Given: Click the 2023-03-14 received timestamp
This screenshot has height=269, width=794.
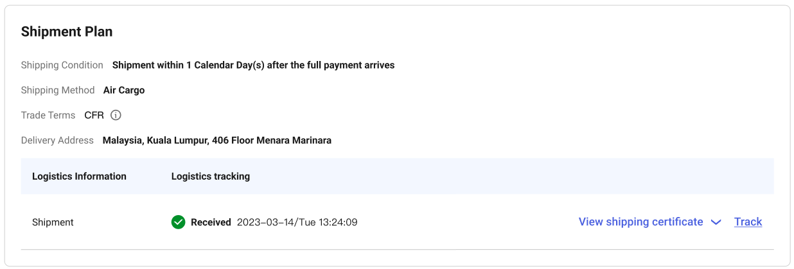Looking at the screenshot, I should coord(297,222).
